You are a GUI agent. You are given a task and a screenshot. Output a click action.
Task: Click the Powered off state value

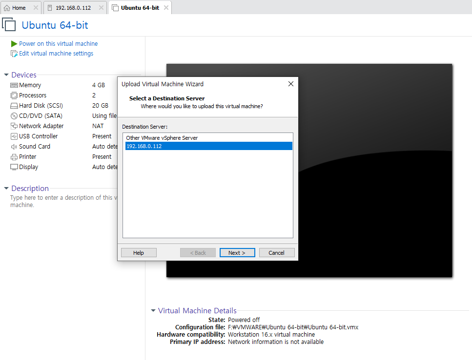click(x=244, y=320)
